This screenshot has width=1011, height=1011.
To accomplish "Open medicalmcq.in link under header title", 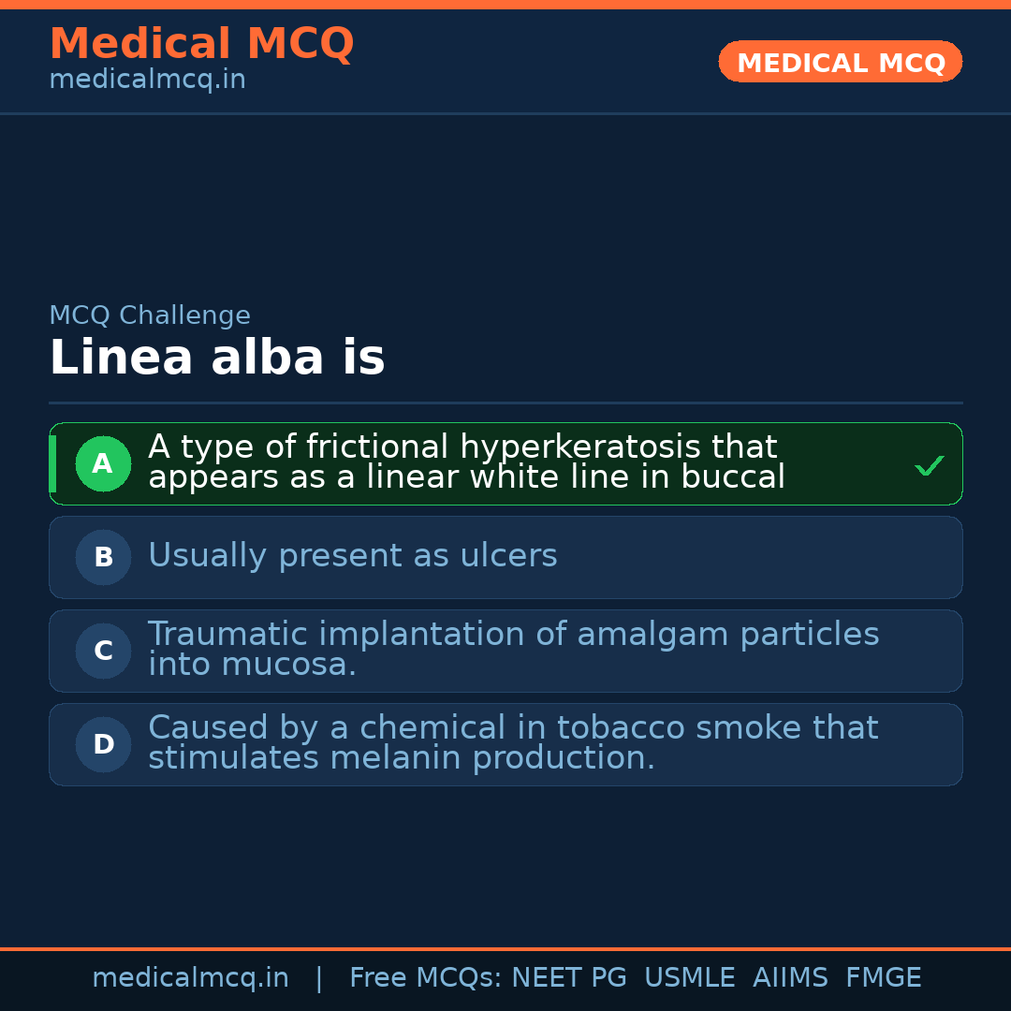I will point(147,81).
